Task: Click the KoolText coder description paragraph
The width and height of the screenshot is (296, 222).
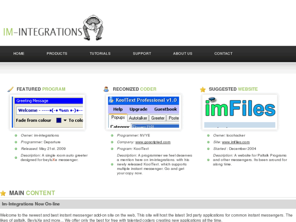Action: (x=154, y=164)
